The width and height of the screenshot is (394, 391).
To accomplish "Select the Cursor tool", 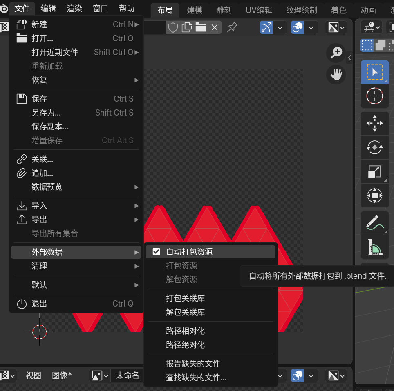I will click(x=375, y=96).
